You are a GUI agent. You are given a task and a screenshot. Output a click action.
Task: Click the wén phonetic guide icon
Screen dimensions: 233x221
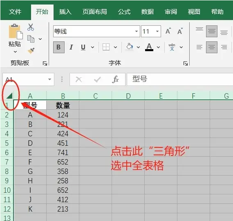(x=172, y=47)
